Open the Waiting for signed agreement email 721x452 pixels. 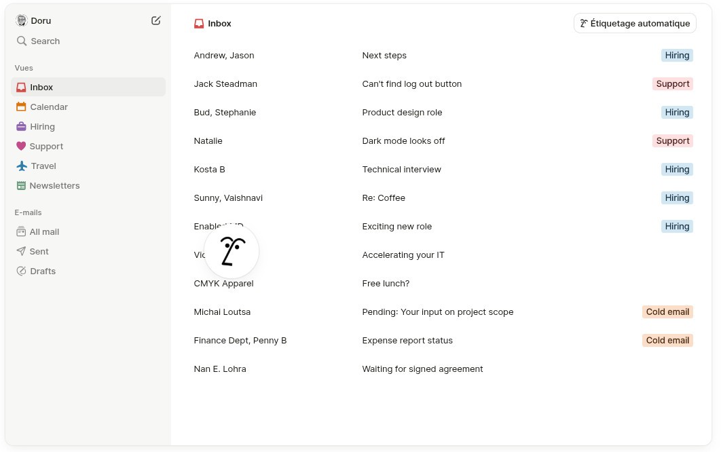click(443, 369)
